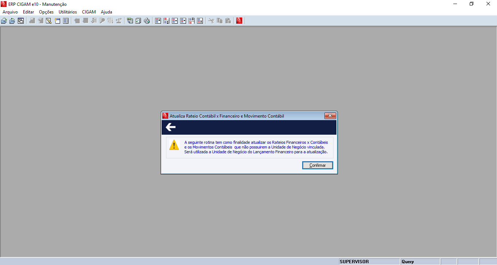Click the printer icon in the toolbar
This screenshot has width=497, height=265.
pyautogui.click(x=147, y=21)
